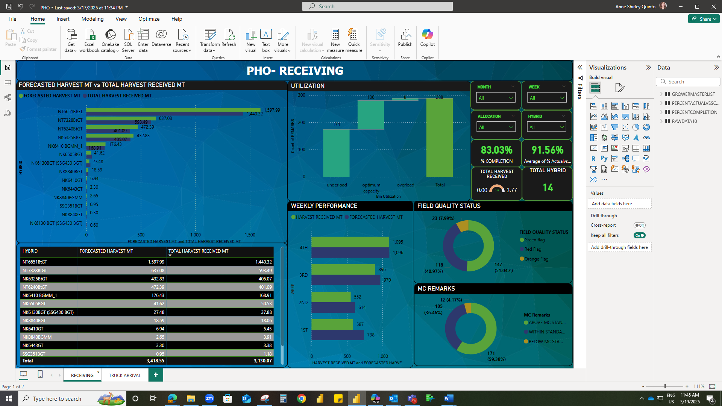Switch to Table view in left sidebar
Viewport: 722px width, 406px height.
click(x=8, y=83)
